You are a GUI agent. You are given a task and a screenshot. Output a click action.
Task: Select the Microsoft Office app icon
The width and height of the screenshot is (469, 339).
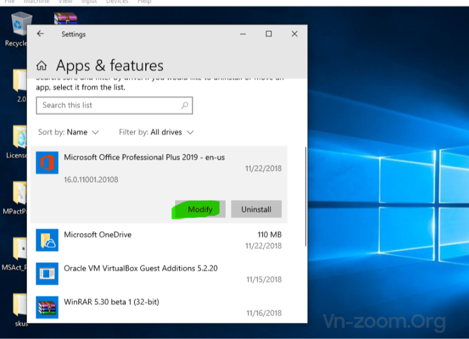(47, 163)
